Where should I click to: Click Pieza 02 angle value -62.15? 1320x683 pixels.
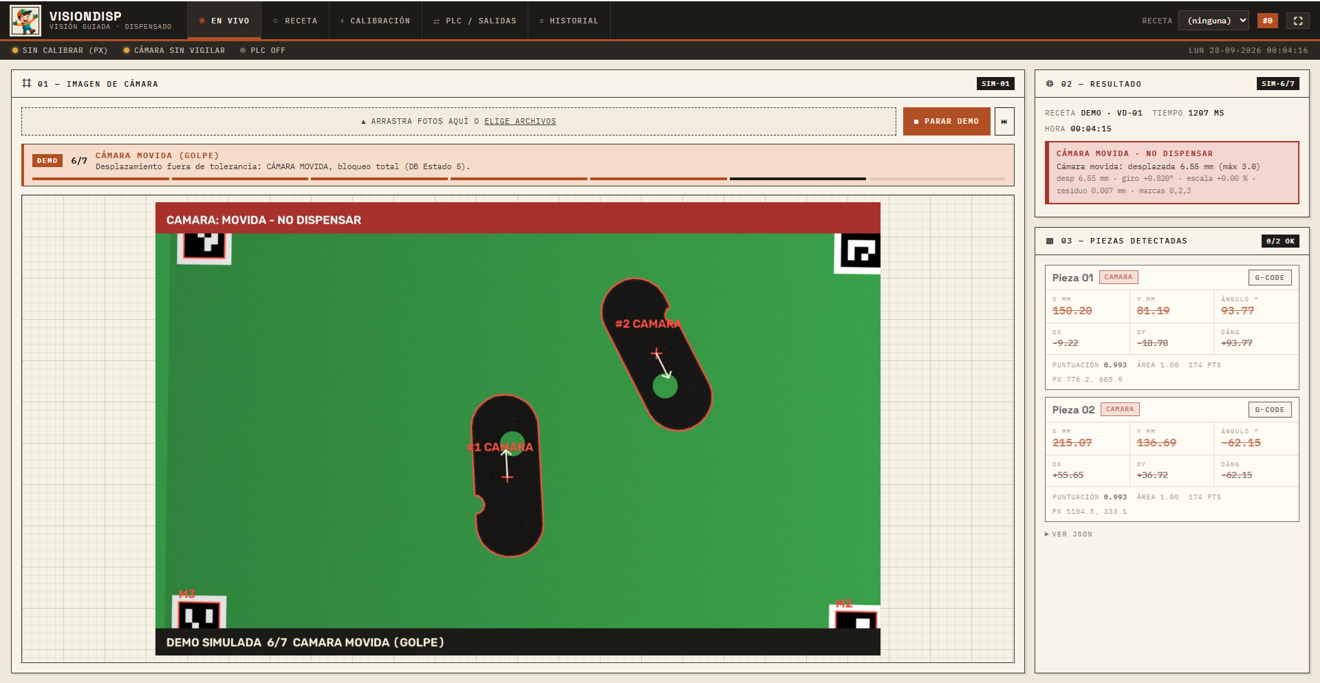point(1241,443)
